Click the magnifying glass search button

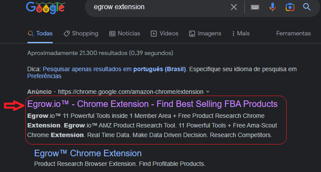[307, 7]
